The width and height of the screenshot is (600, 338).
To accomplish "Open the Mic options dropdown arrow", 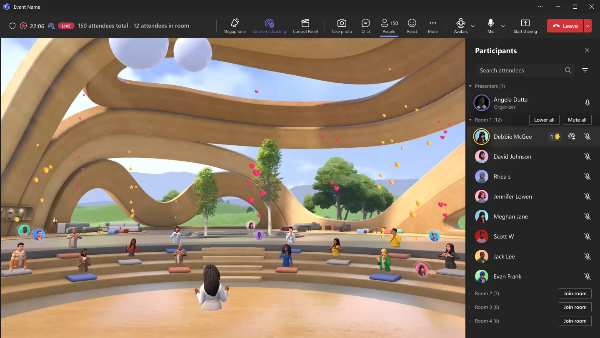I will point(503,26).
